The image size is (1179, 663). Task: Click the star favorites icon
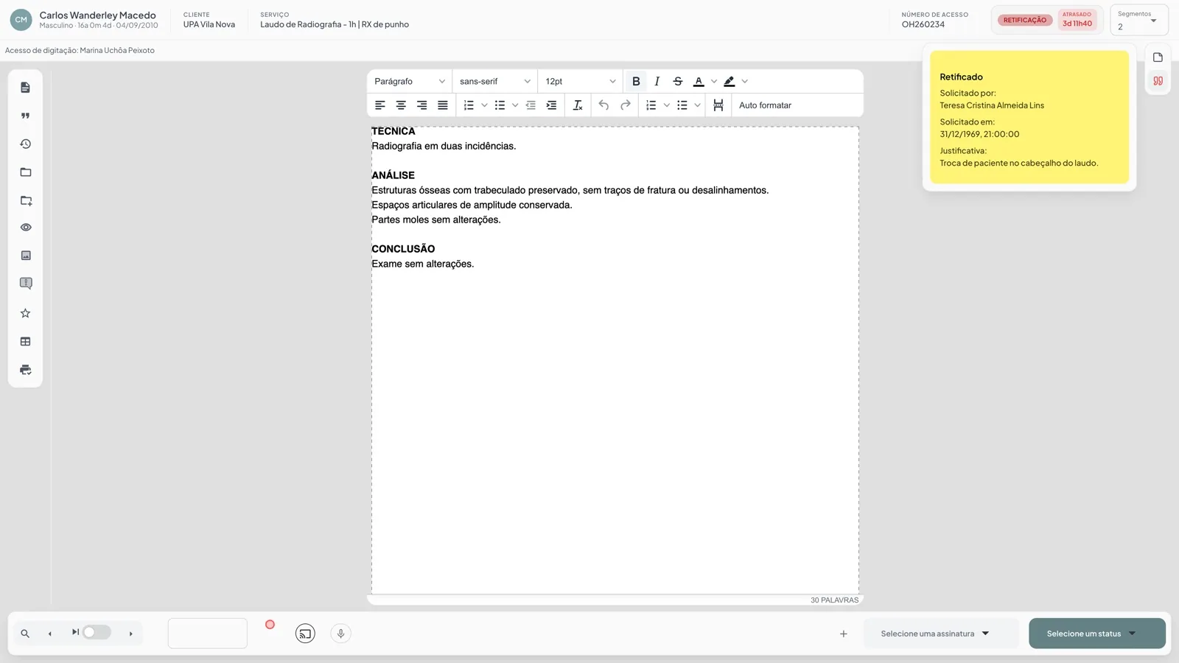coord(25,313)
